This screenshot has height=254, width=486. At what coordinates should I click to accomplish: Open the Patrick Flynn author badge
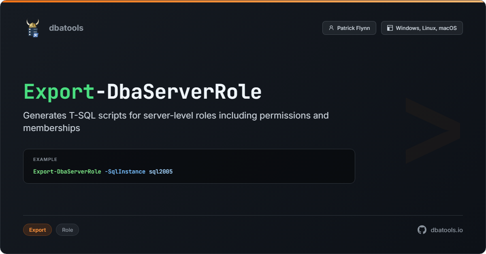(x=349, y=28)
